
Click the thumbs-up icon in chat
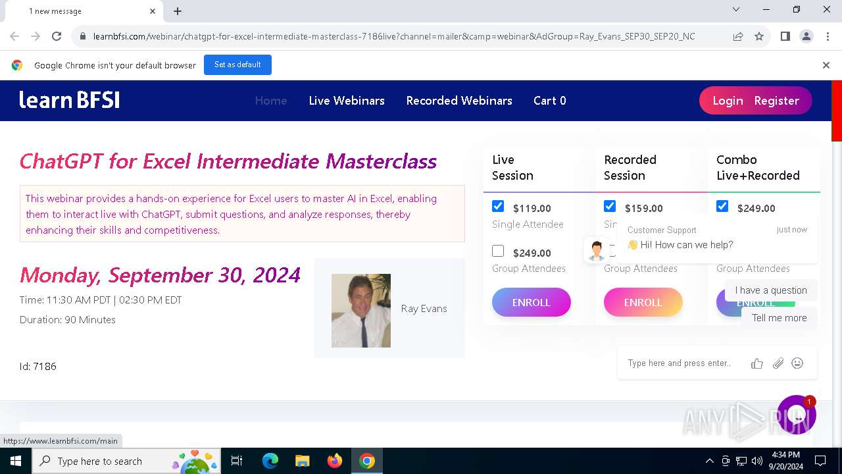pyautogui.click(x=757, y=363)
